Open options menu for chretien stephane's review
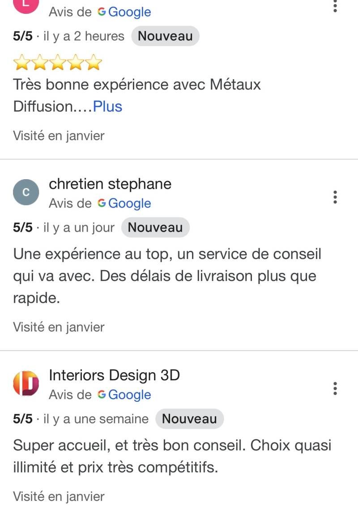The height and width of the screenshot is (512, 358). pos(335,197)
